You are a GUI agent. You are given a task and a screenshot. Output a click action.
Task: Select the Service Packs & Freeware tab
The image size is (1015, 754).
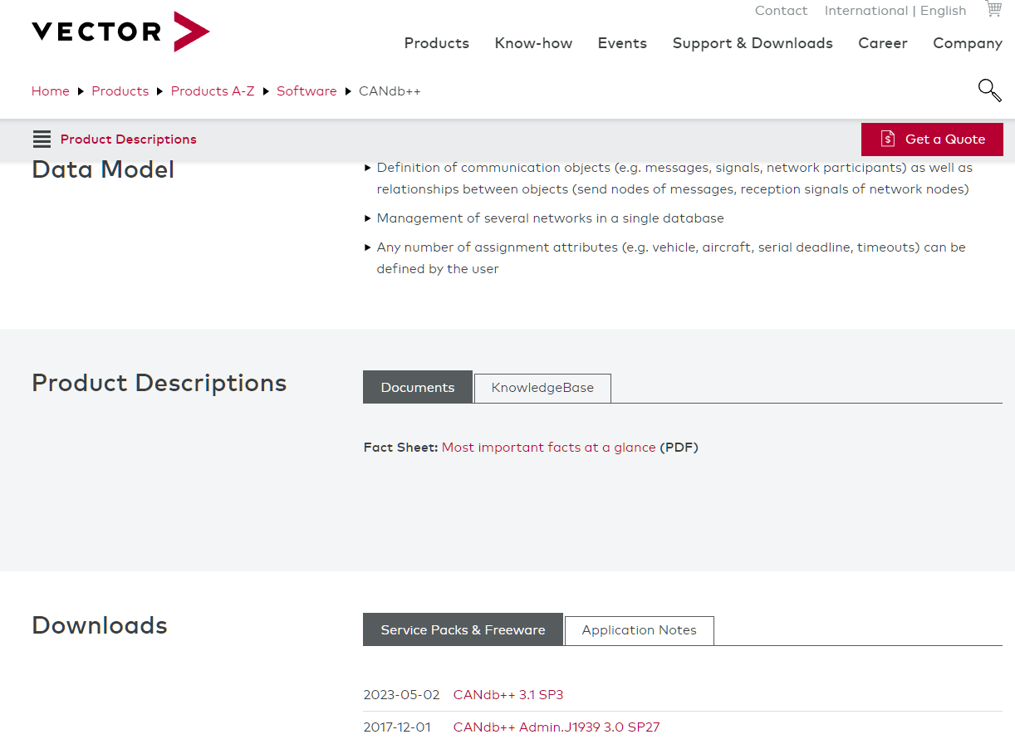(x=463, y=629)
